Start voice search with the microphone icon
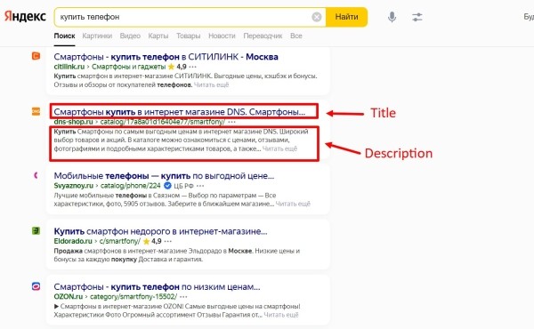The height and width of the screenshot is (329, 534). [392, 17]
